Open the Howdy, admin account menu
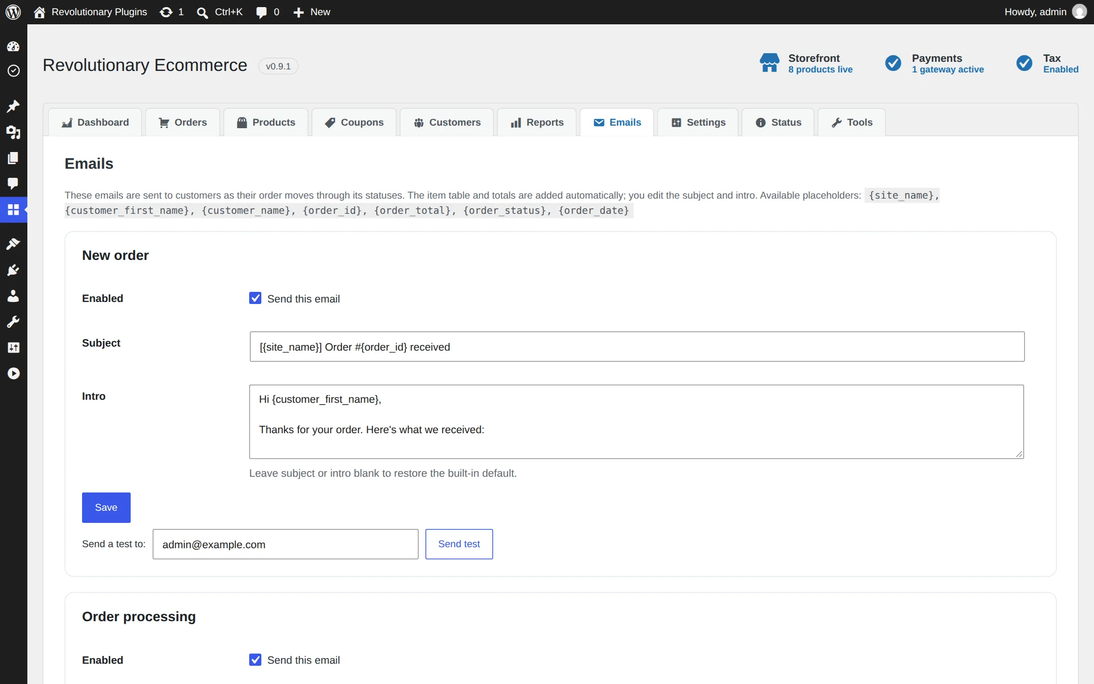1094x684 pixels. click(x=1045, y=12)
